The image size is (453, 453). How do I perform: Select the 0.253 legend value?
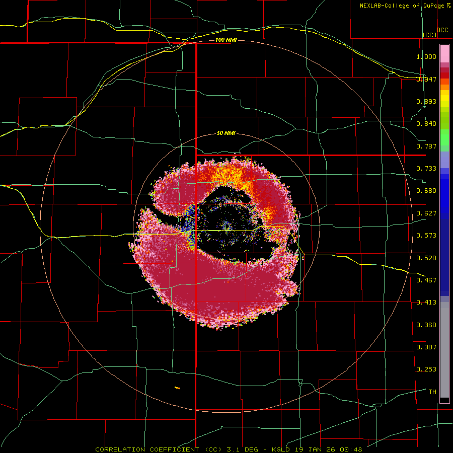coord(426,369)
